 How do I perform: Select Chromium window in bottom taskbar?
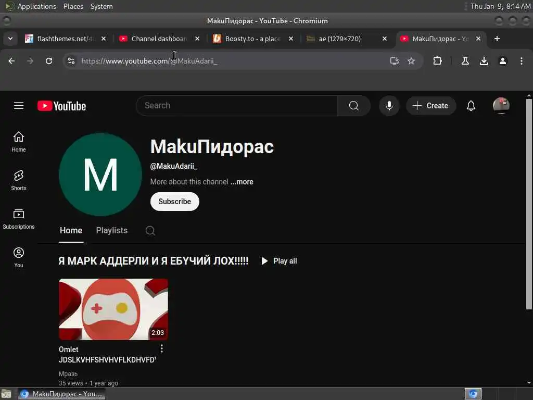pyautogui.click(x=62, y=394)
